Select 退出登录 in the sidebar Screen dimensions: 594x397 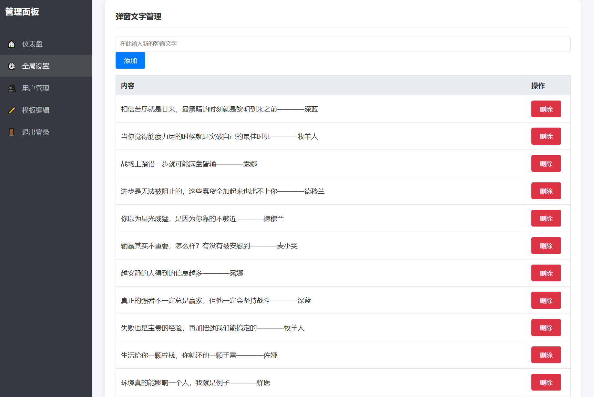pos(36,132)
